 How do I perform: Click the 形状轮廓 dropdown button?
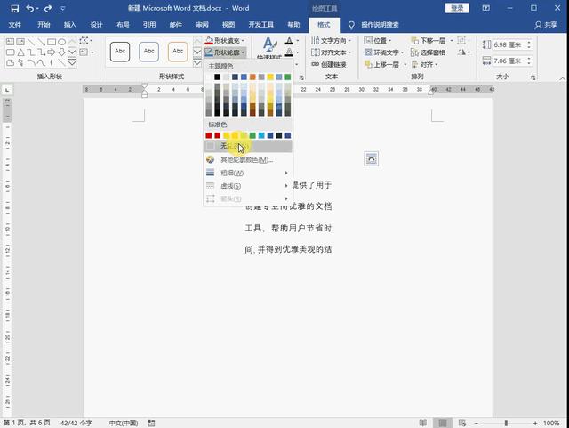tap(225, 52)
